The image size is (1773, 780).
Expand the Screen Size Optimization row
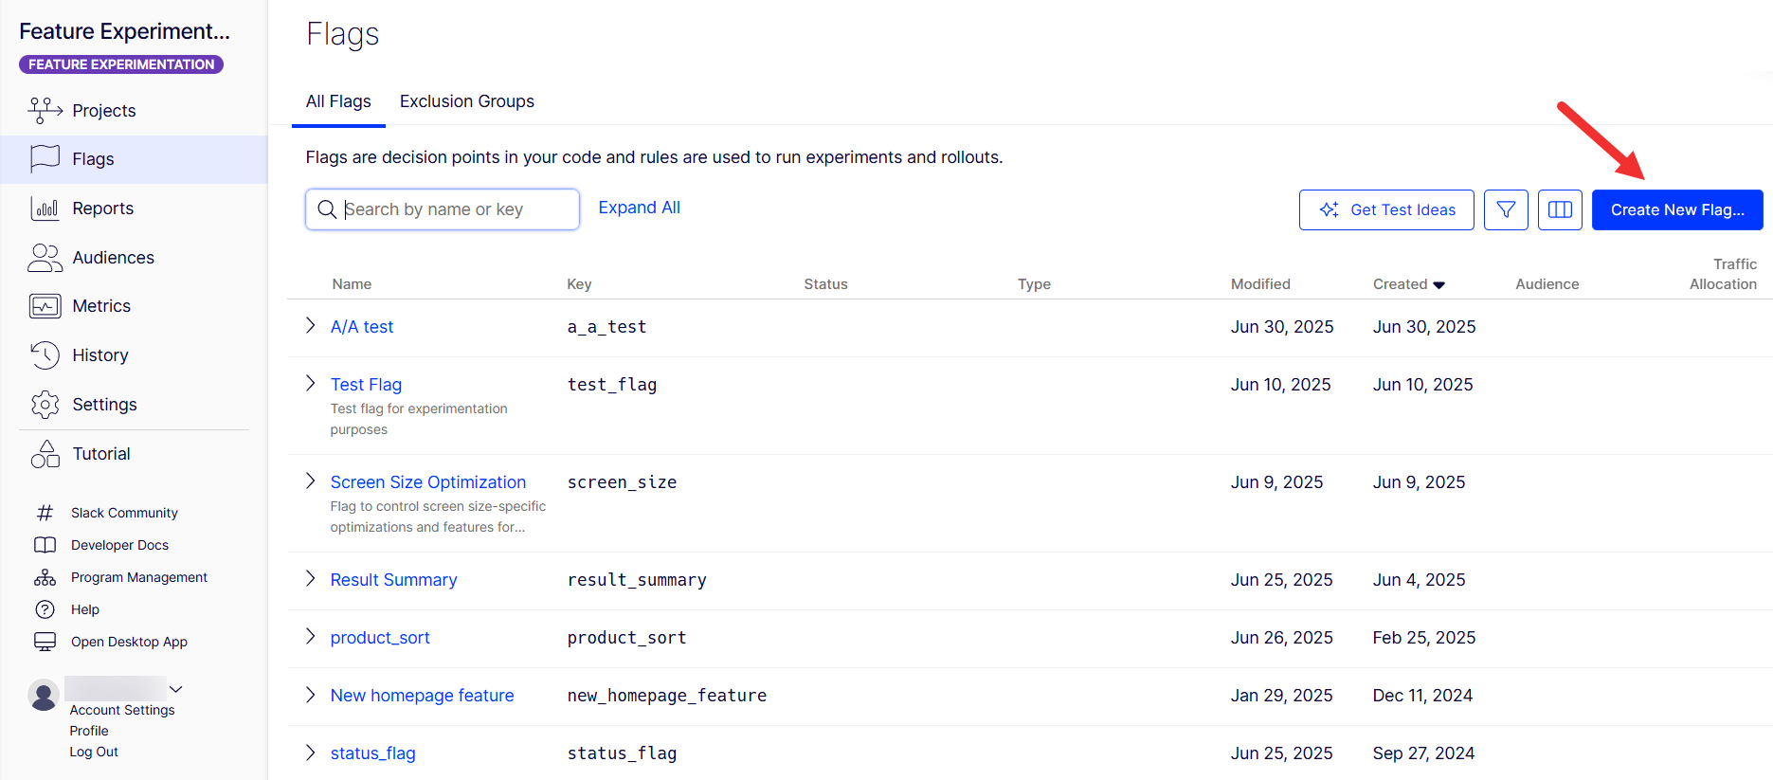[x=310, y=481]
